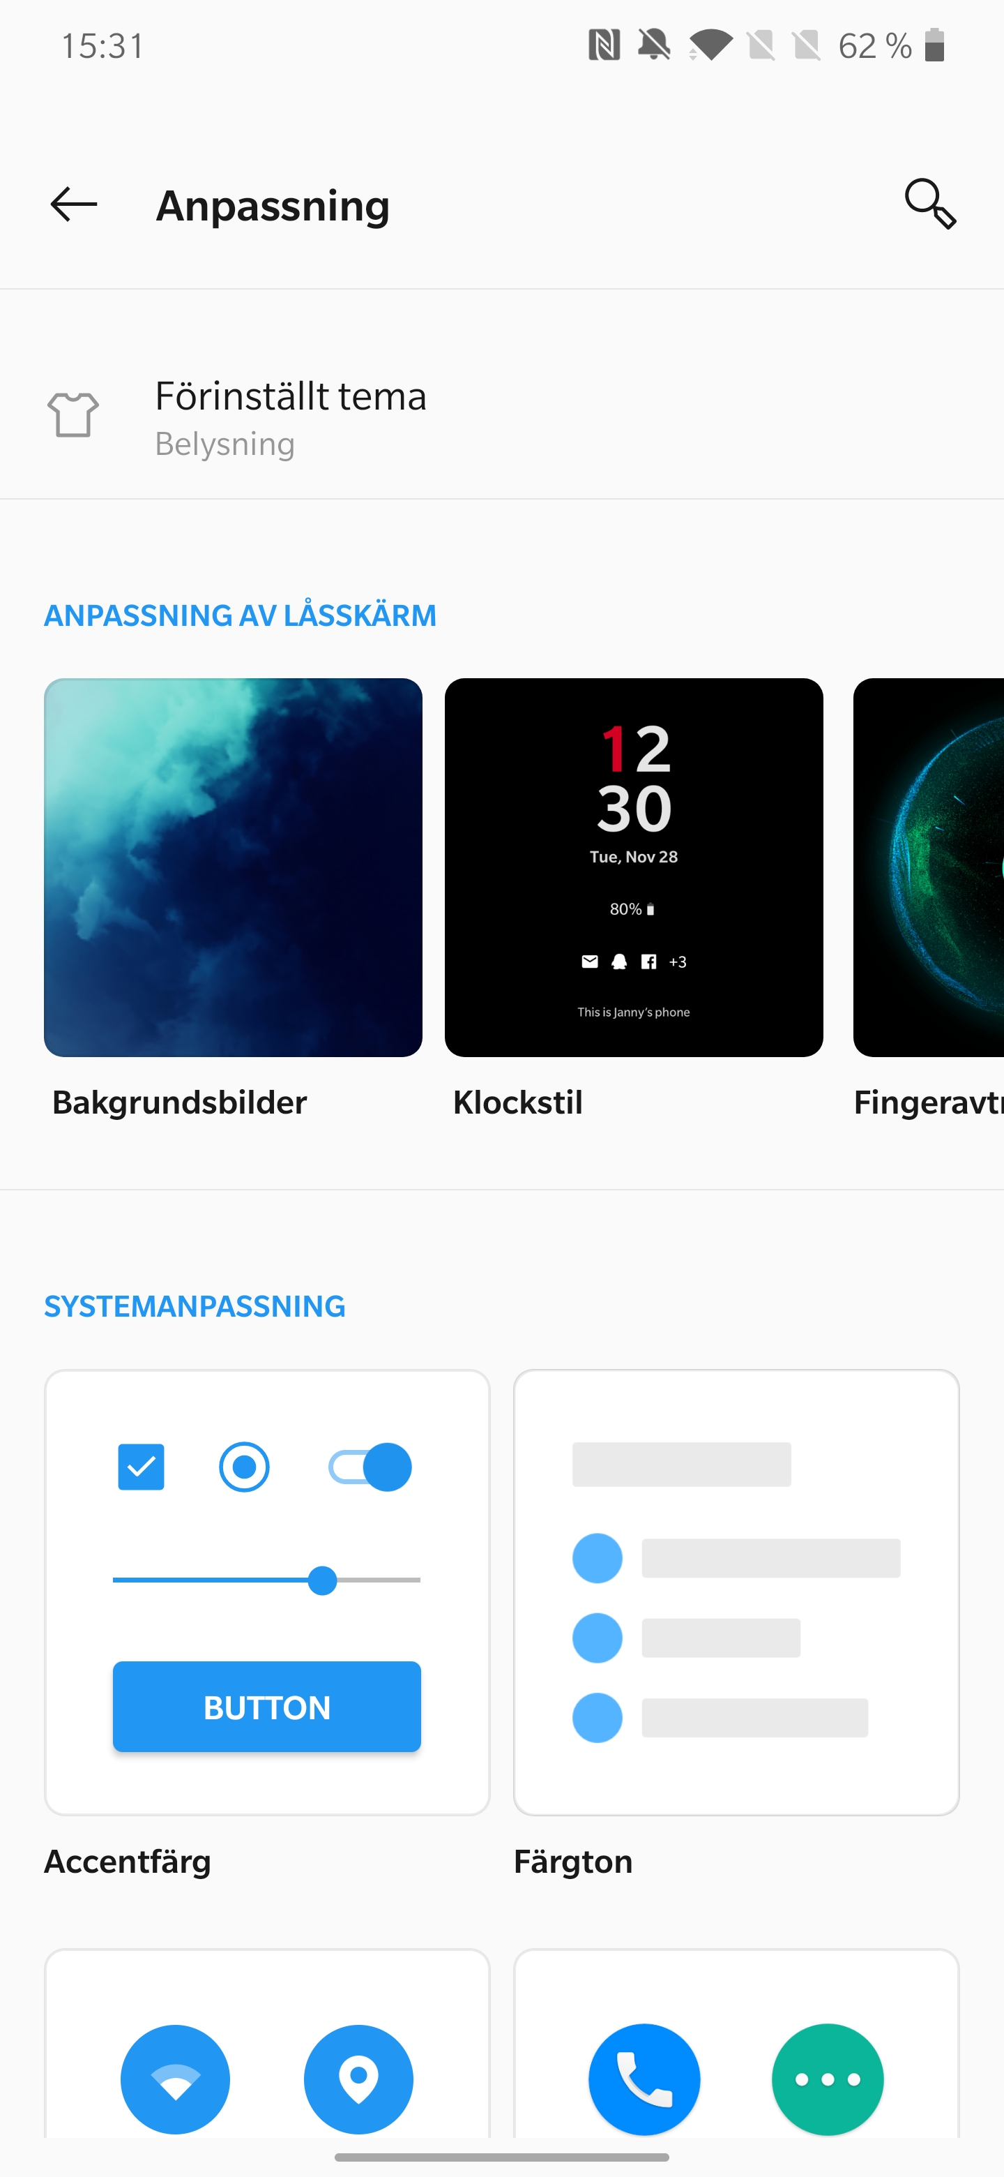The width and height of the screenshot is (1004, 2177).
Task: Tap the slider in the Accentfärg card
Action: coord(267,1580)
